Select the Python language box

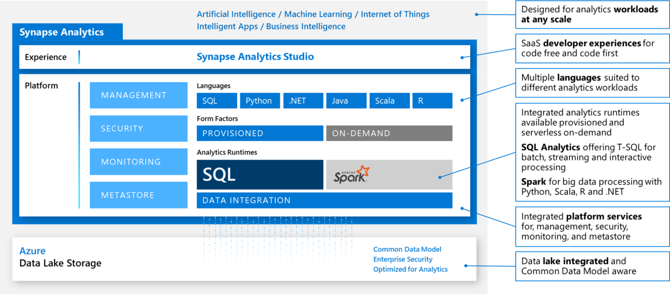point(260,101)
